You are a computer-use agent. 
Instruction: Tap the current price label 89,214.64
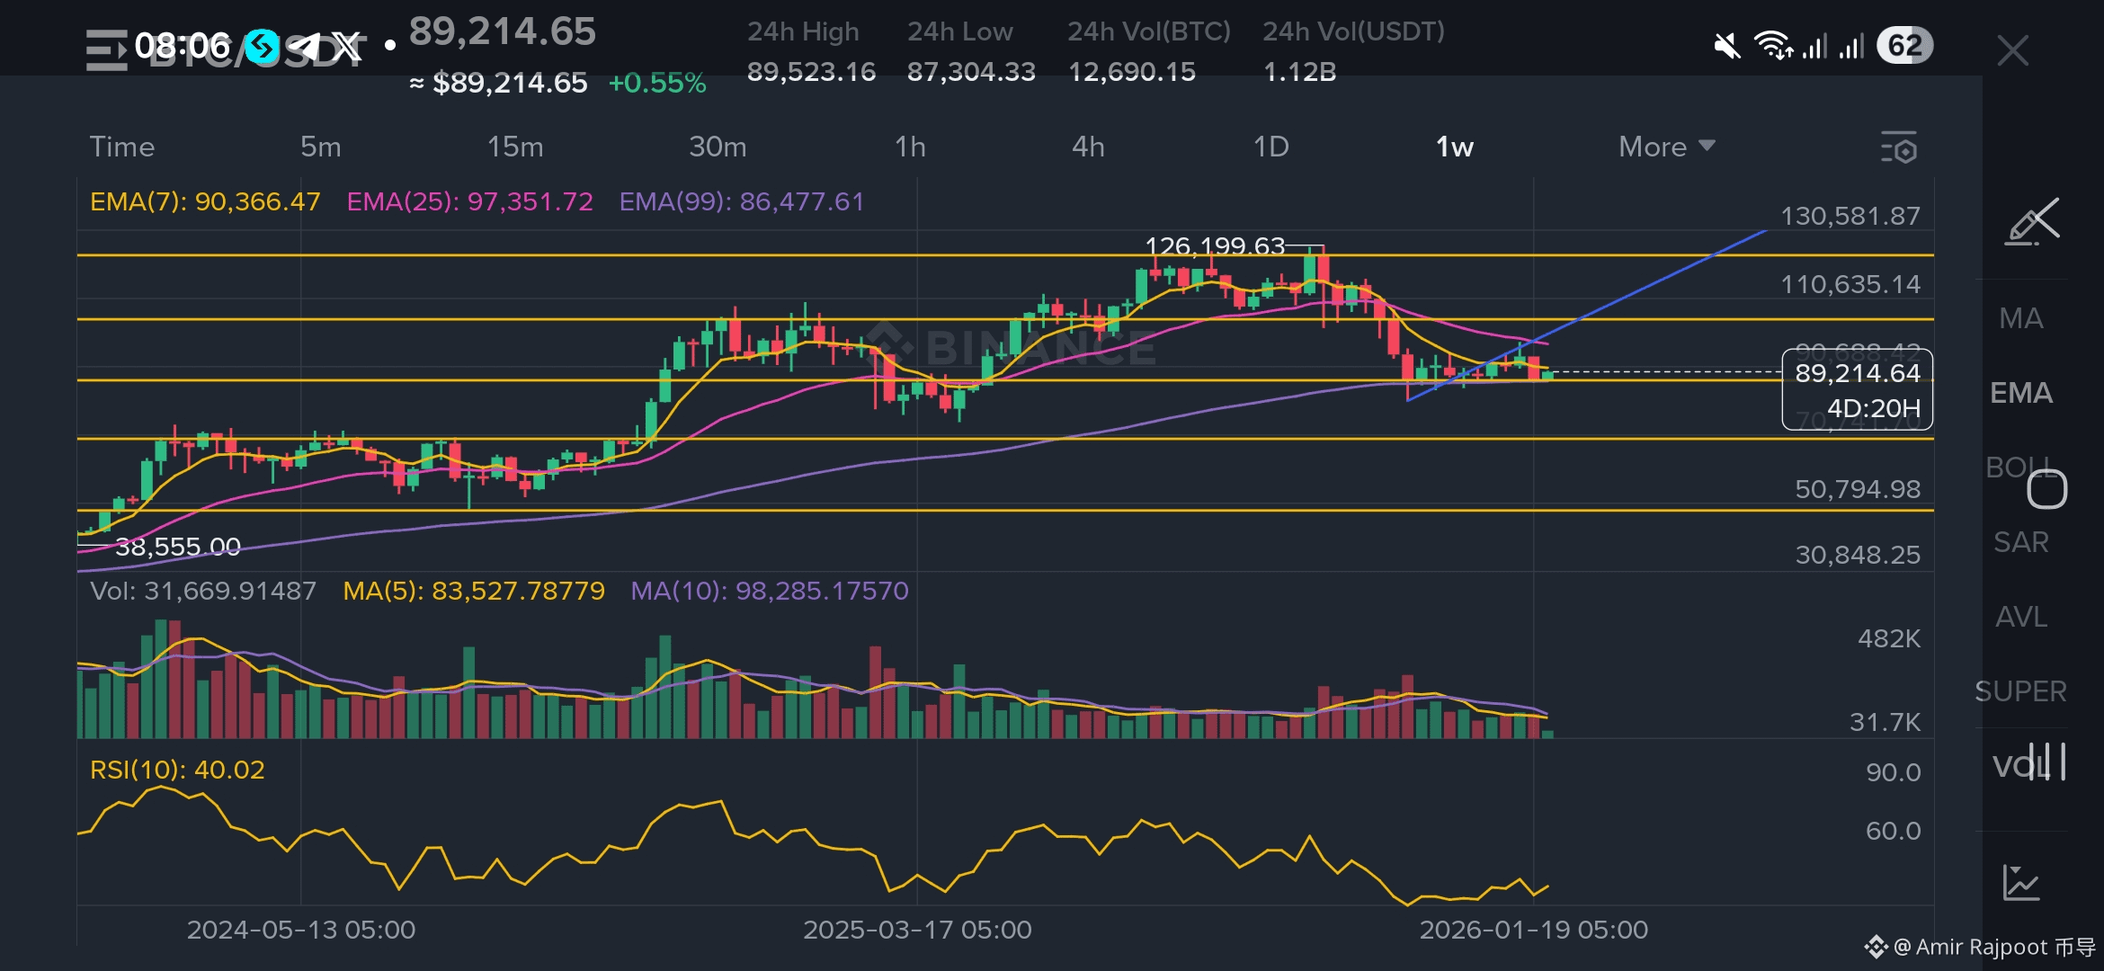click(x=1857, y=373)
